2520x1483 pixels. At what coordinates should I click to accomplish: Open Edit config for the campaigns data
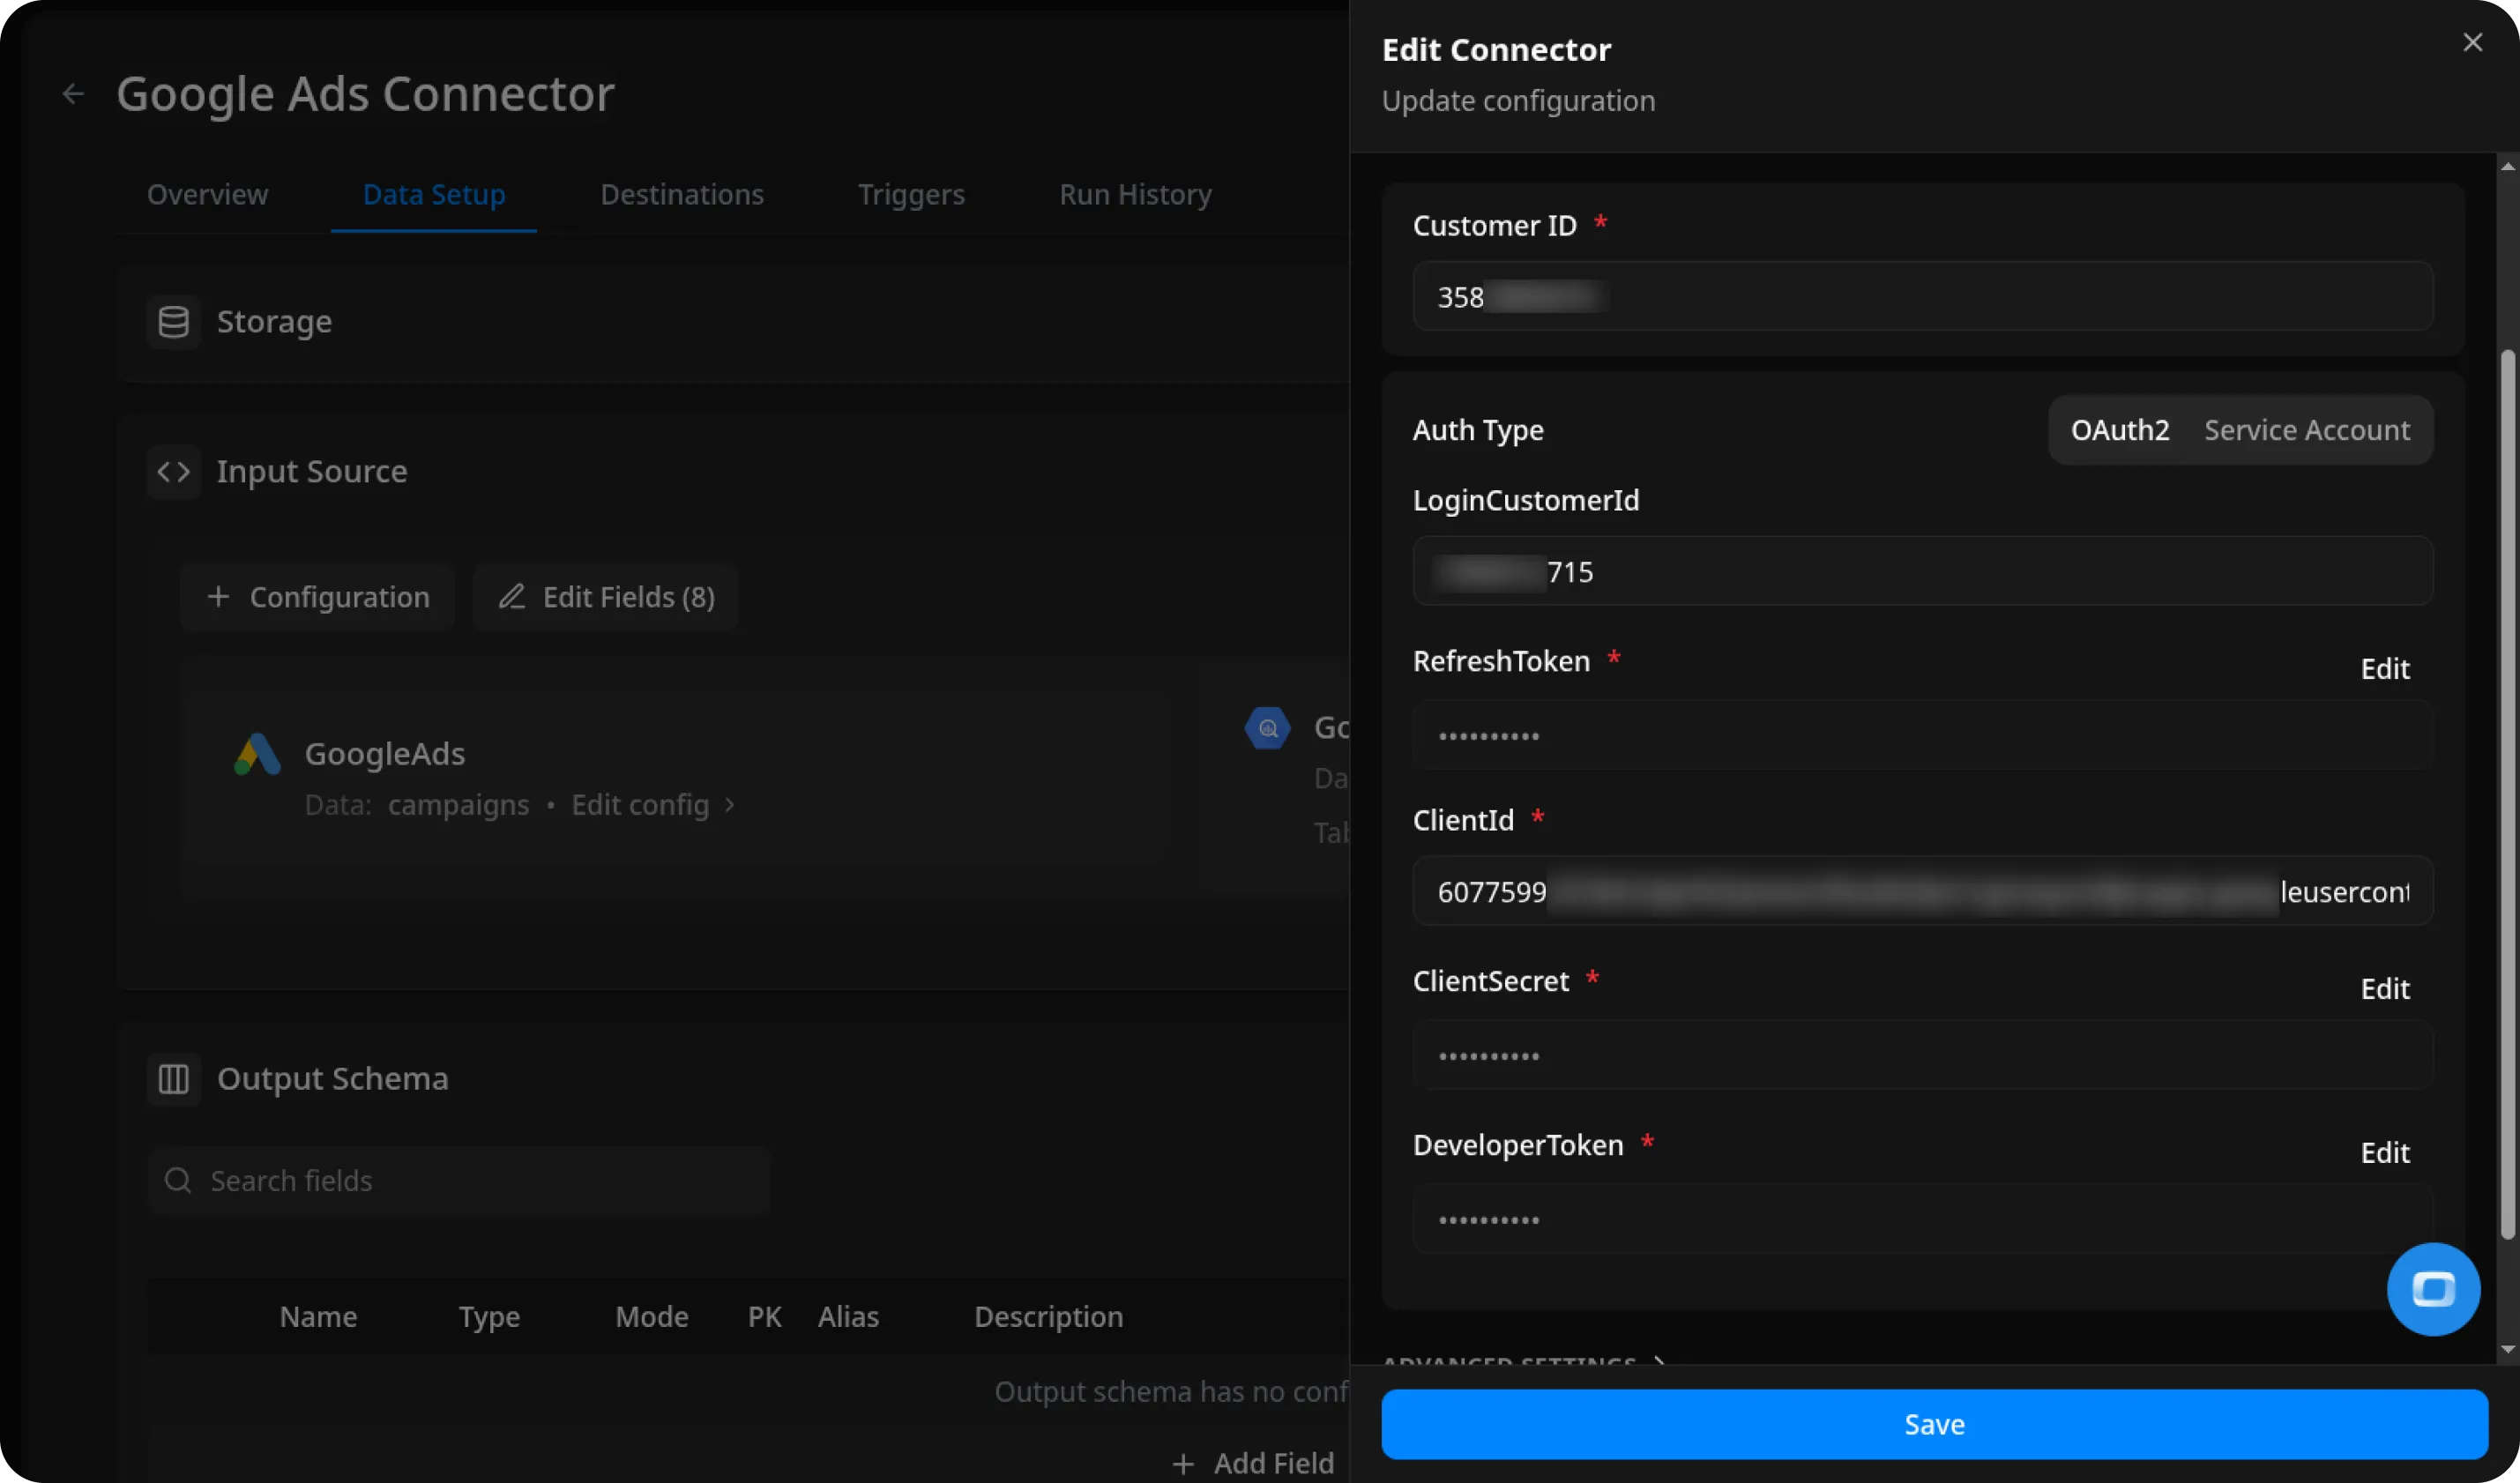click(x=640, y=804)
